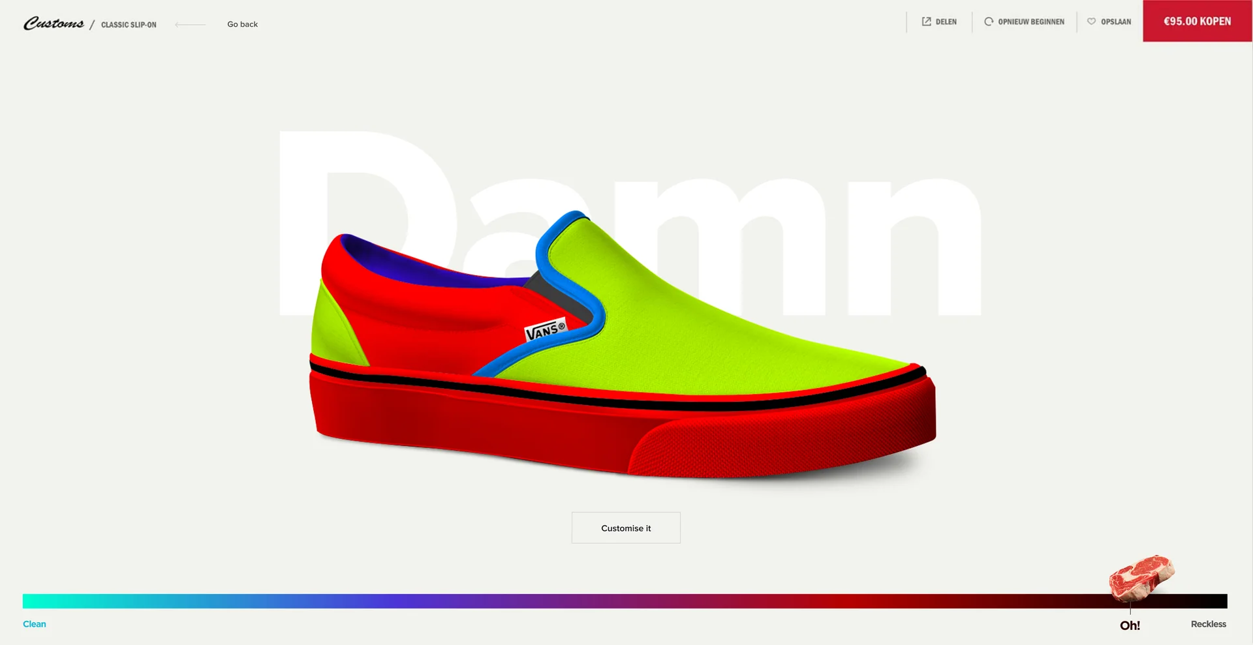
Task: Click the colorful slip-on shoe preview
Action: tap(623, 346)
